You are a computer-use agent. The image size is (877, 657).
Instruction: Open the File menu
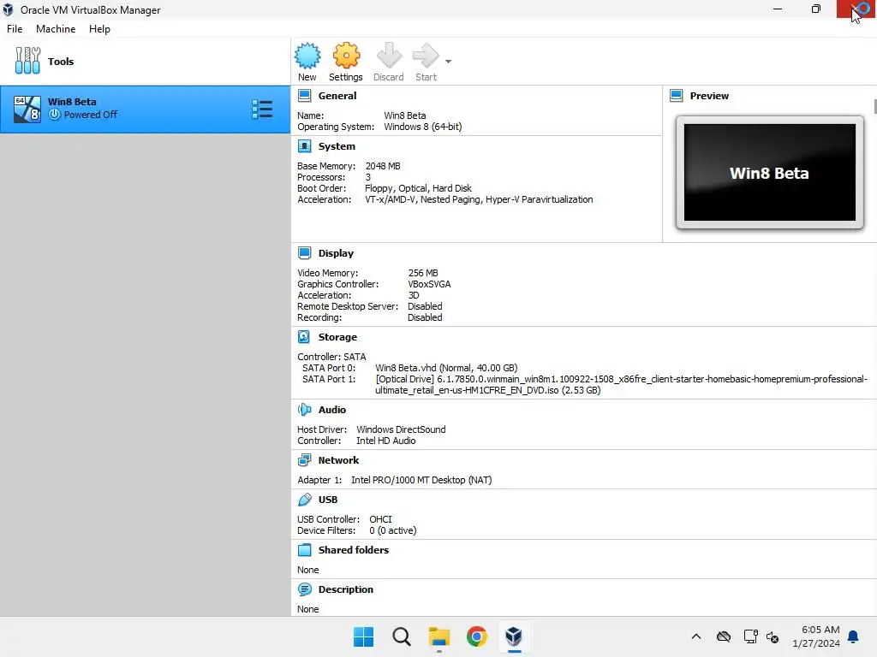[15, 29]
